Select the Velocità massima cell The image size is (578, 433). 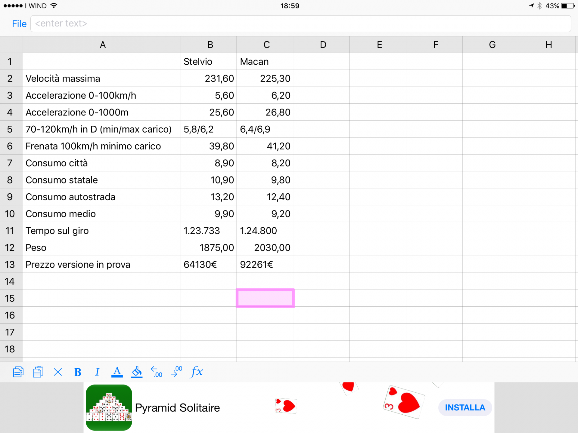coord(101,78)
